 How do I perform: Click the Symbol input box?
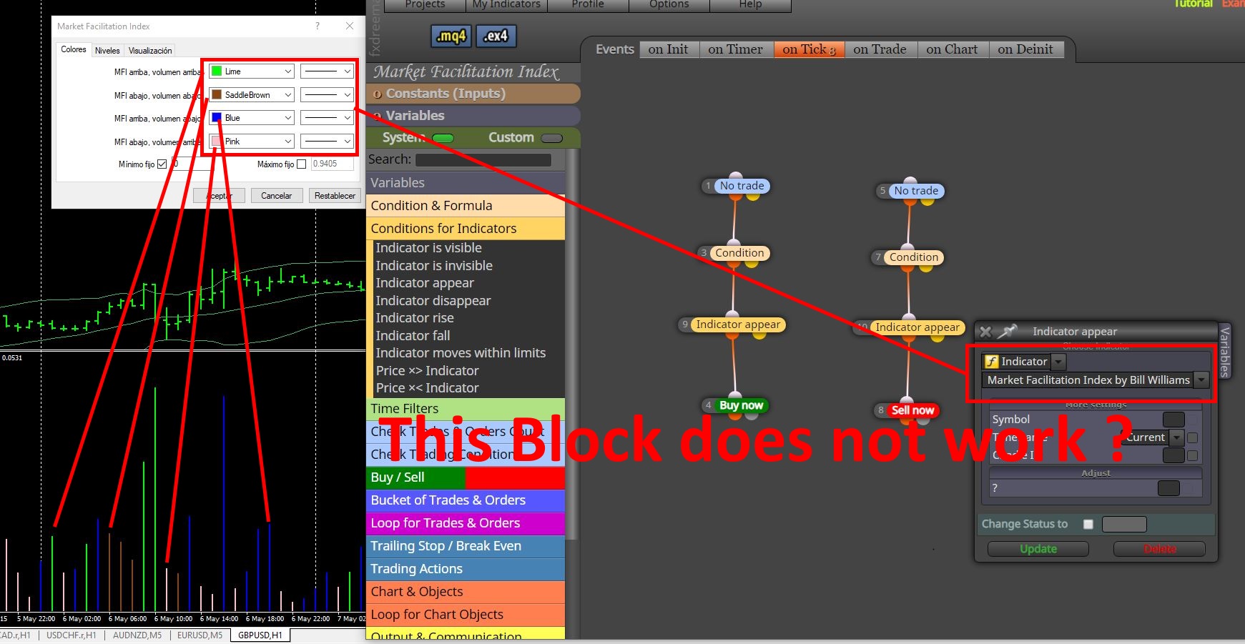click(x=1173, y=420)
